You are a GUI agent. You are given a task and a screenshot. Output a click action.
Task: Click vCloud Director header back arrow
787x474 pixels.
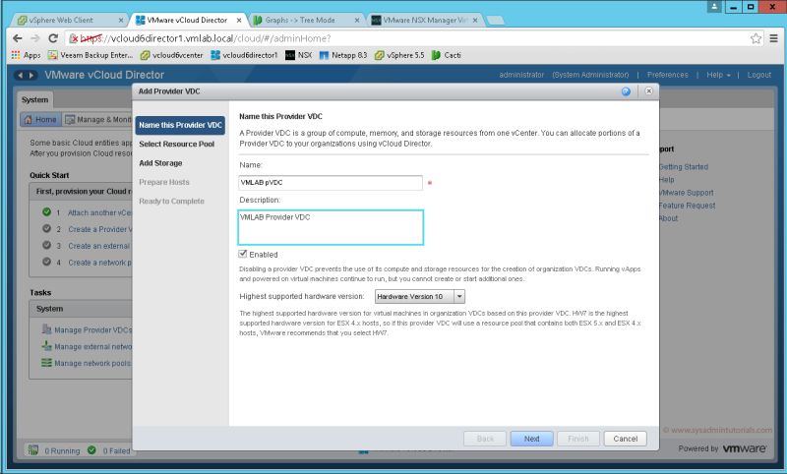click(21, 76)
